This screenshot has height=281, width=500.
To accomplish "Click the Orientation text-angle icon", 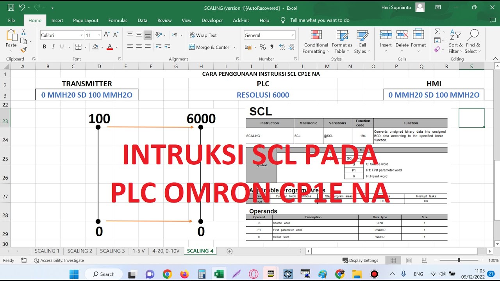I will click(x=158, y=35).
